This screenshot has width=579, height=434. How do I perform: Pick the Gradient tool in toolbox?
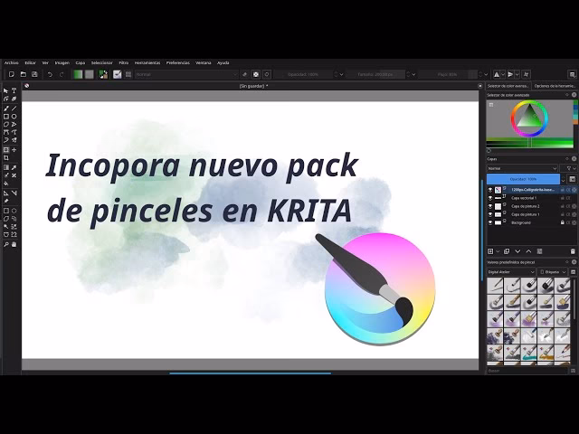tap(6, 167)
